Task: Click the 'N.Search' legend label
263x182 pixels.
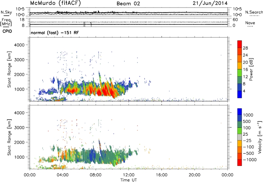Action: 254,12
